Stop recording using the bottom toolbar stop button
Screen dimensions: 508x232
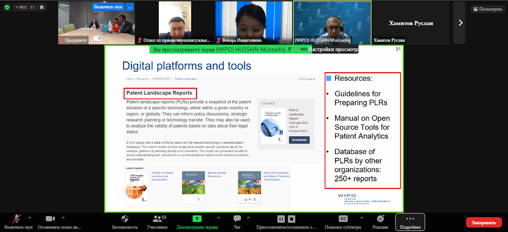[x=292, y=219]
